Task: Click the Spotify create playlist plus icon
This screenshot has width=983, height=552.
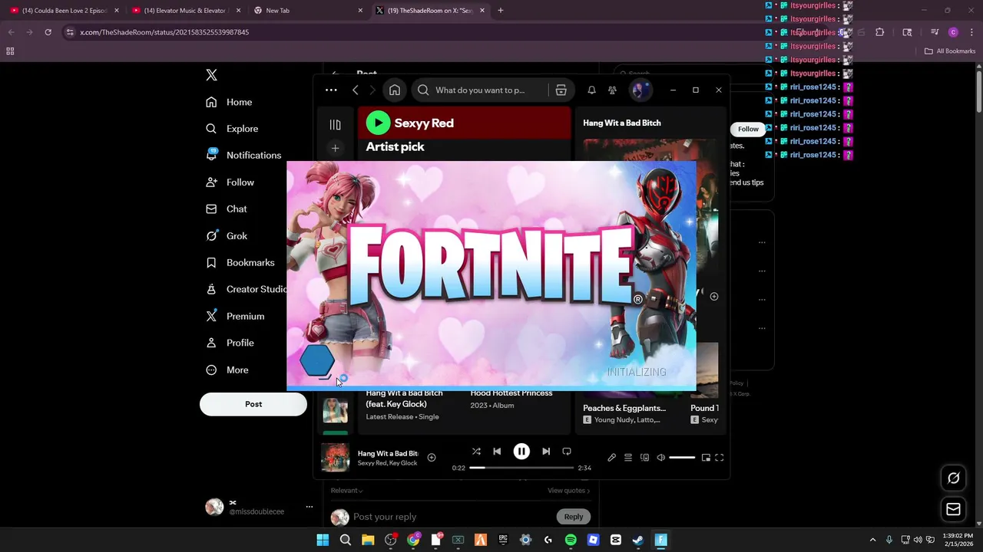Action: tap(335, 148)
